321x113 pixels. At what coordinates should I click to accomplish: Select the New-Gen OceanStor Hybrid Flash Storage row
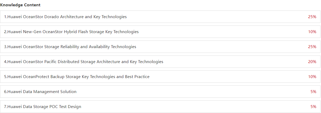(x=160, y=32)
